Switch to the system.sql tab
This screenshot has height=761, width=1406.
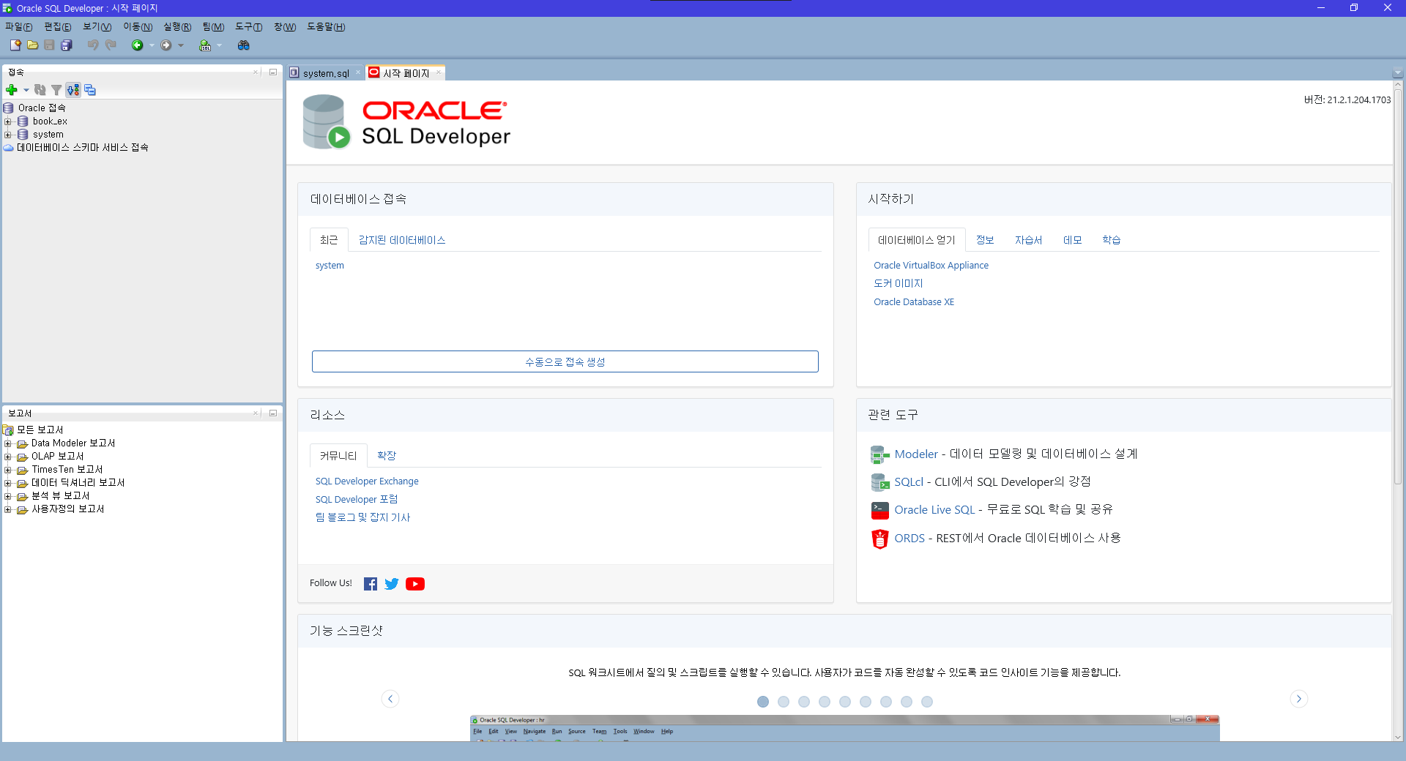click(x=325, y=73)
